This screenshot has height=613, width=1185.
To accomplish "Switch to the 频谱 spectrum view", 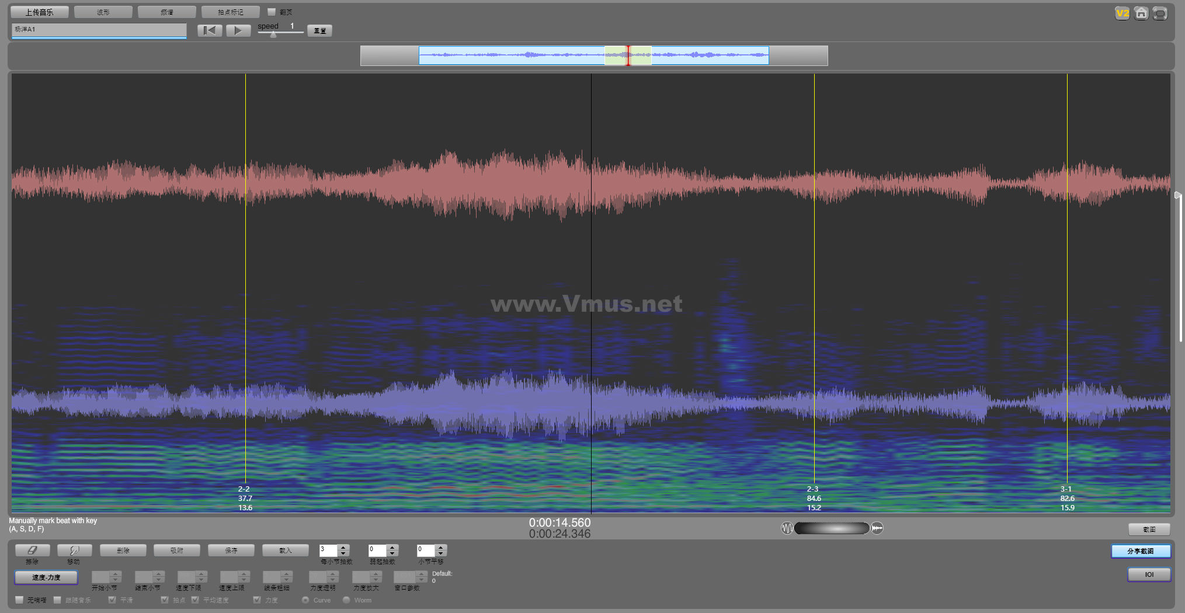I will (167, 12).
